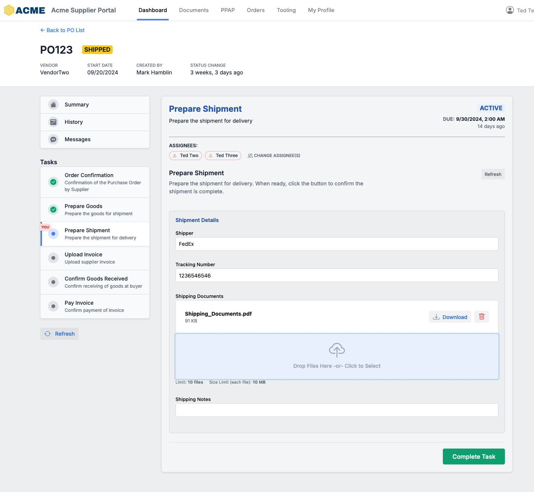Image resolution: width=534 pixels, height=492 pixels.
Task: Click the Acme Supplier Portal title
Action: (84, 10)
